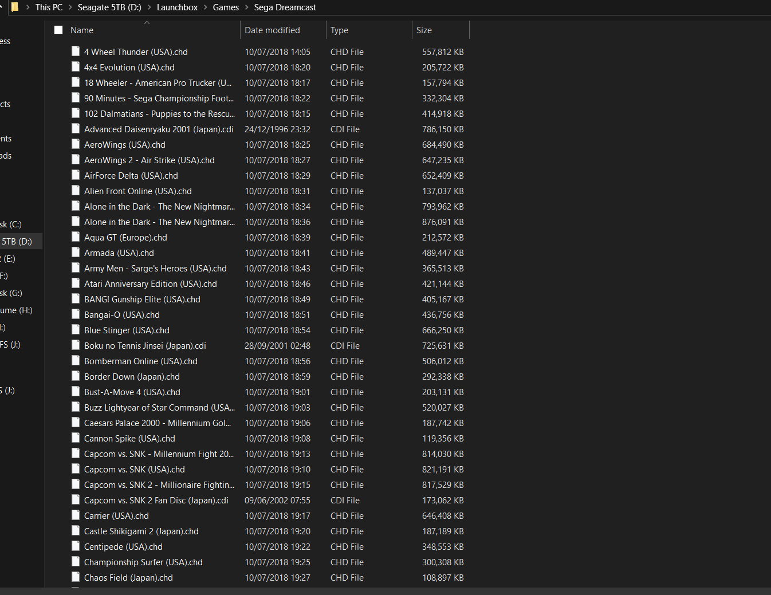Select Castle Shikigami 2 (Japan).chd file
Screen dimensions: 771x595
(141, 531)
